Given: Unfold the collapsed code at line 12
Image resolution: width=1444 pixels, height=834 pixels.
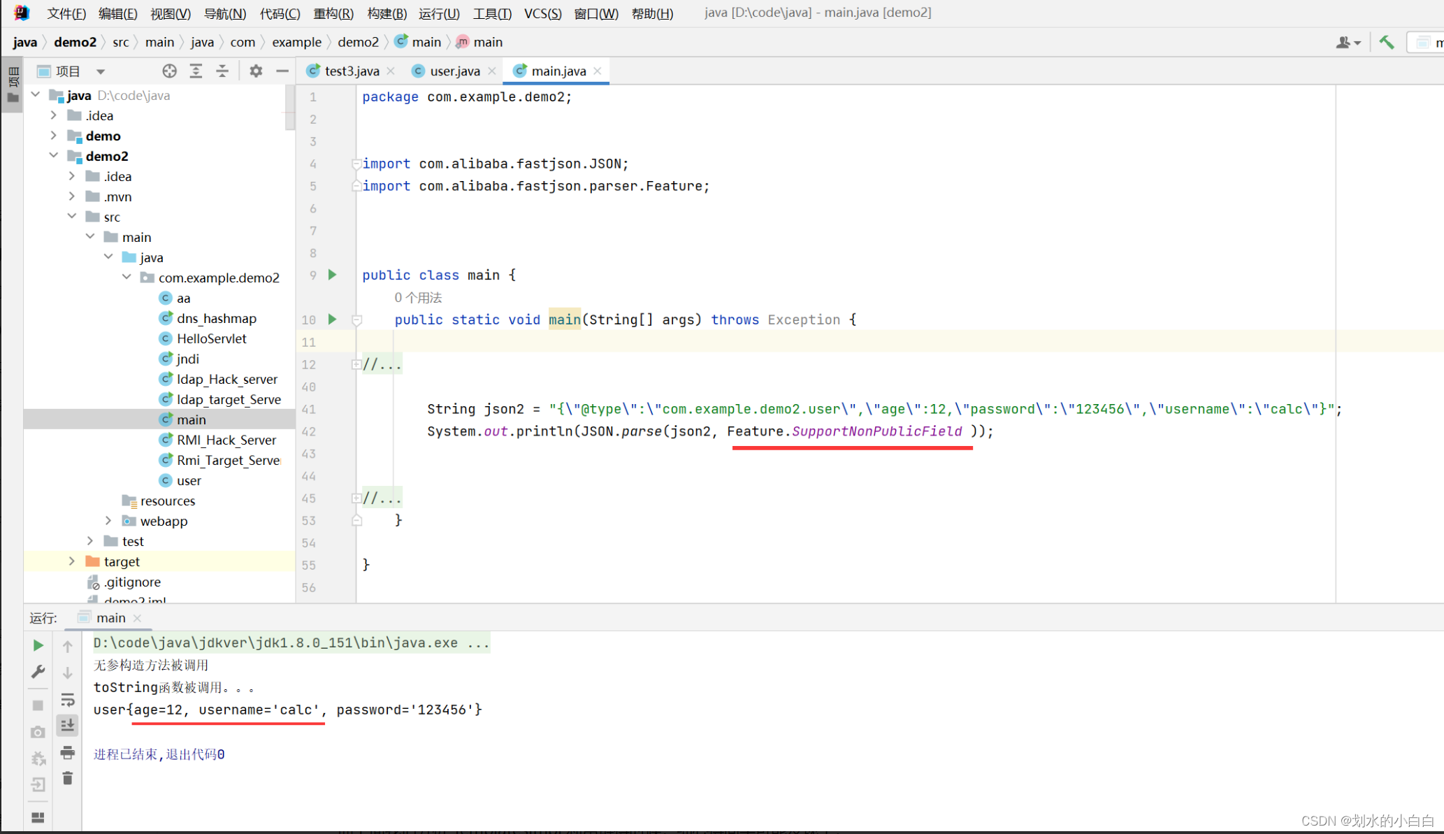Looking at the screenshot, I should click(x=356, y=364).
